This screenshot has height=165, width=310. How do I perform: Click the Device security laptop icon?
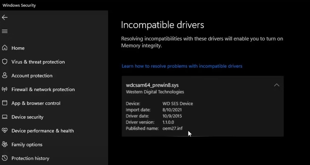coord(5,117)
